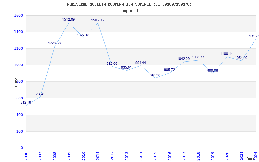The height and width of the screenshot is (162, 259).
Task: Click the 2019 x-axis year label
Action: [x=213, y=156]
